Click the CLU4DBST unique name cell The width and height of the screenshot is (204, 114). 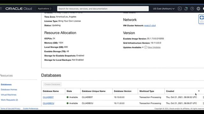87,97
